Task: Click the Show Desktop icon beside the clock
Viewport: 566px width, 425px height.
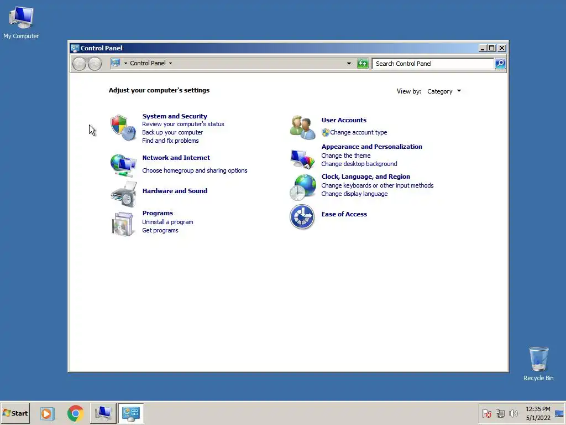Action: [559, 413]
